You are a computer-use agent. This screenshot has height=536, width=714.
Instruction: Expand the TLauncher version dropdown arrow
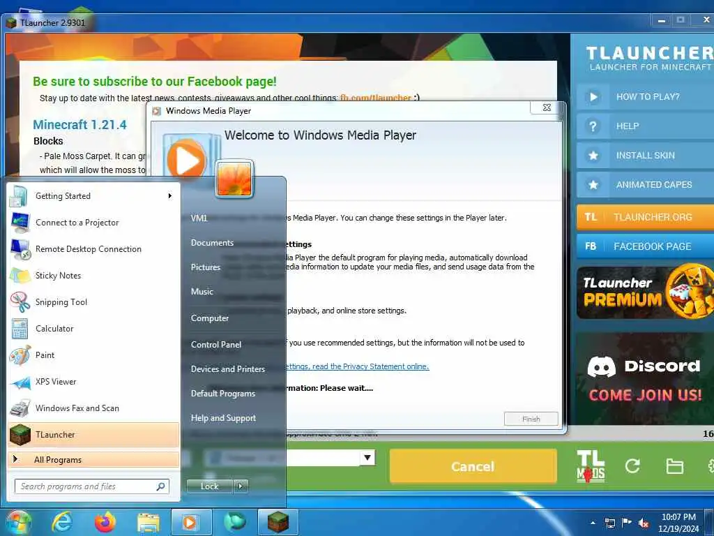pyautogui.click(x=367, y=458)
